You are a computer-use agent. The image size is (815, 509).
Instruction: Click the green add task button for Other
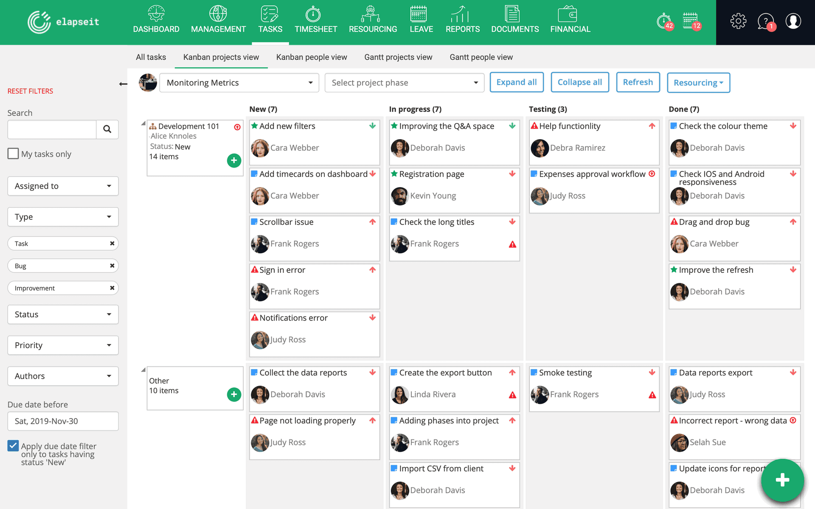click(233, 394)
